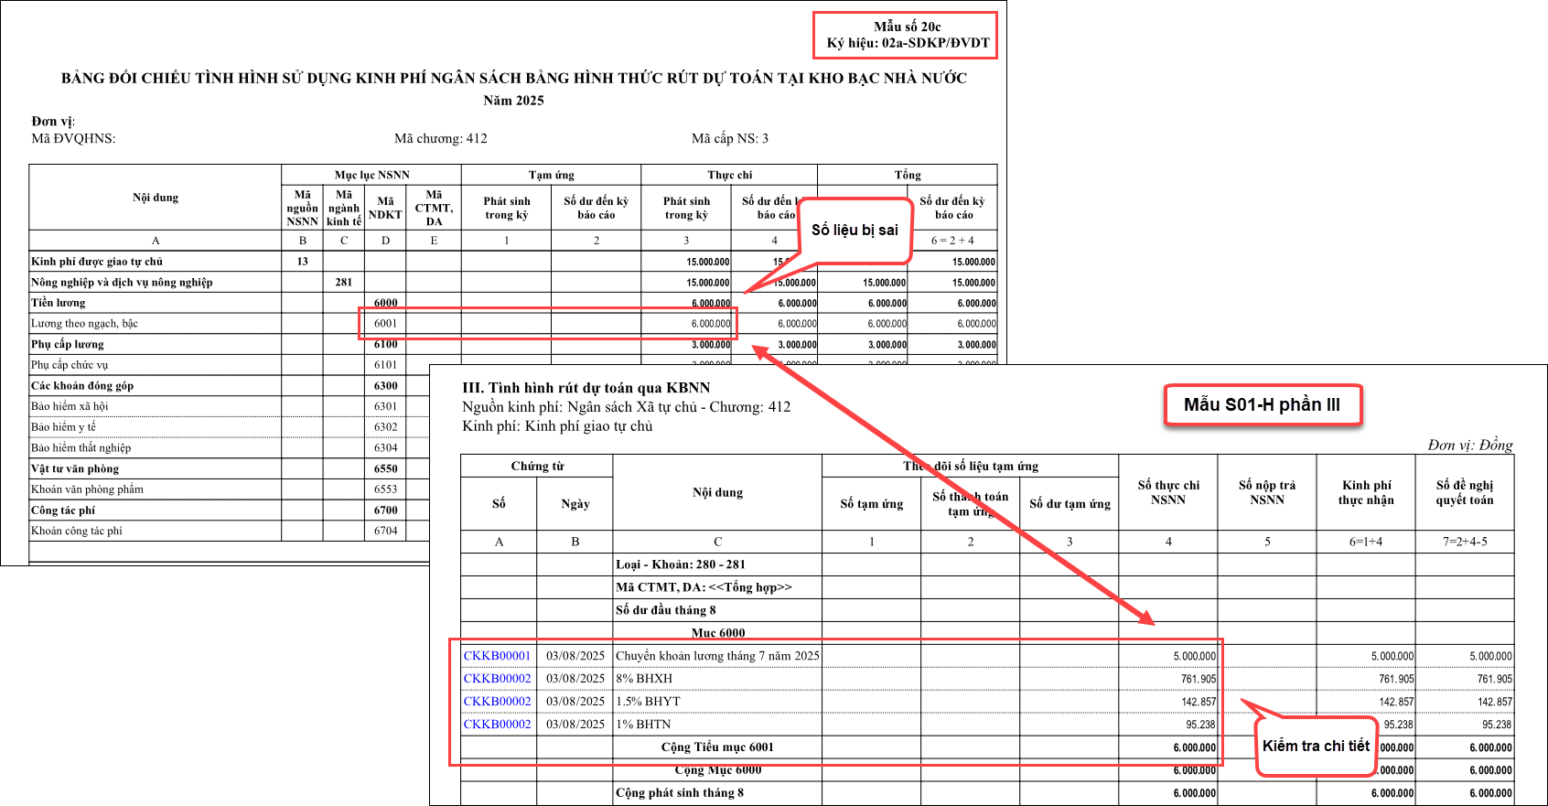1548x806 pixels.
Task: Select the report title starting 'BẢNG ĐỐI CHIẾU TÌNH HÌNH'
Action: [x=514, y=78]
